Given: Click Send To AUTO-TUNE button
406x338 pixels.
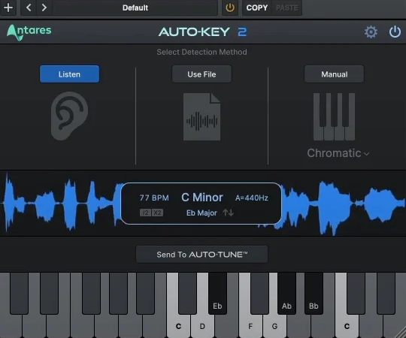Looking at the screenshot, I should [x=201, y=255].
